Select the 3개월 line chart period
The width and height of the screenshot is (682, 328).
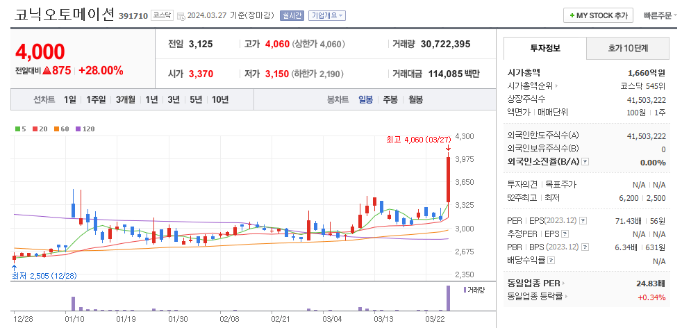click(x=126, y=99)
